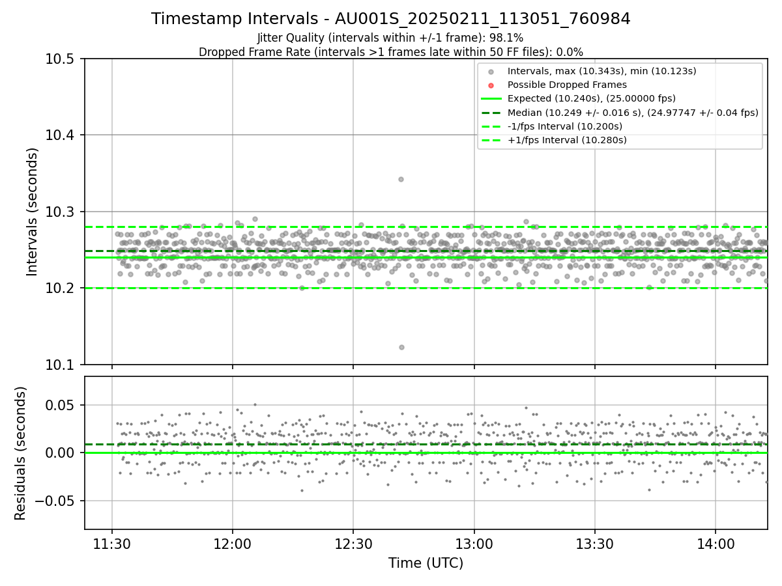Select the 'Dropped Frame Rate' subtitle line
This screenshot has width=782, height=586.
tap(391, 52)
